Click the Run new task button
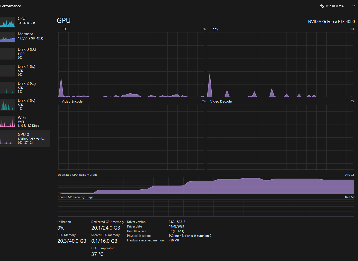 [x=332, y=6]
